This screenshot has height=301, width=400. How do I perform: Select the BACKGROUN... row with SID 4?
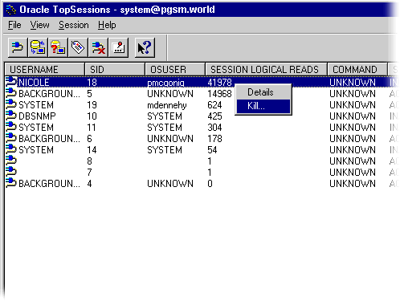point(202,184)
